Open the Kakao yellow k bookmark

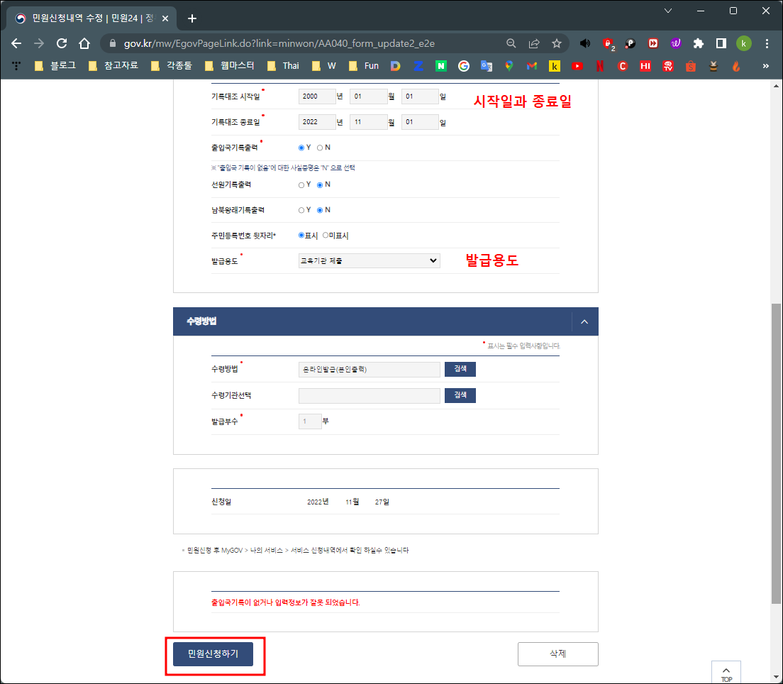pos(555,66)
